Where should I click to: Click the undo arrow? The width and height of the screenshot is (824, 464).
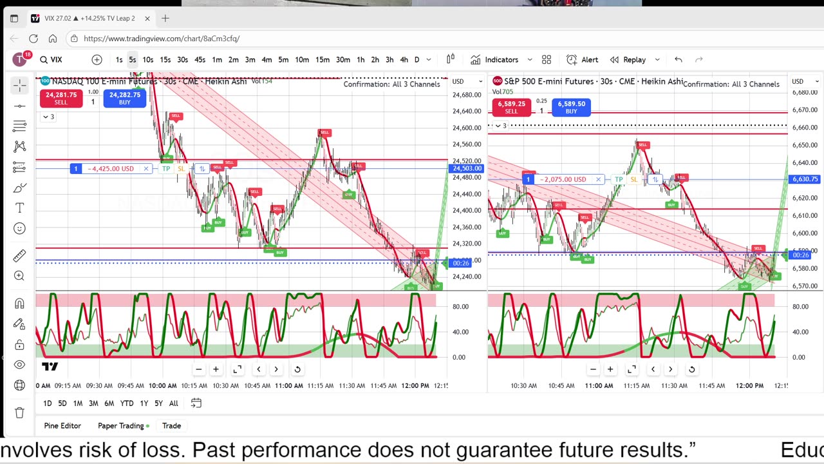pyautogui.click(x=679, y=60)
